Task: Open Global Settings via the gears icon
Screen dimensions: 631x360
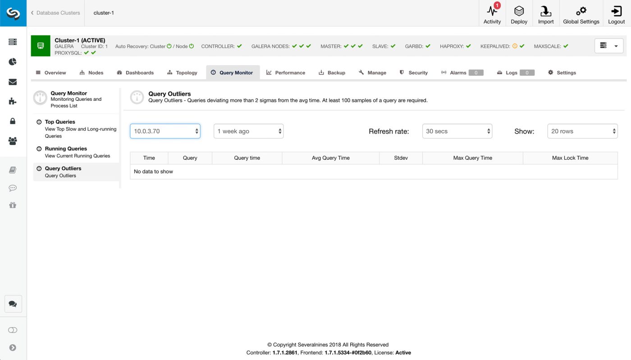Action: 581,13
